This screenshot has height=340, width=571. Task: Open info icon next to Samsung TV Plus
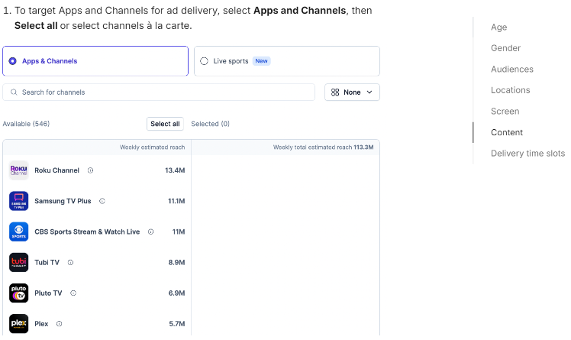coord(102,201)
